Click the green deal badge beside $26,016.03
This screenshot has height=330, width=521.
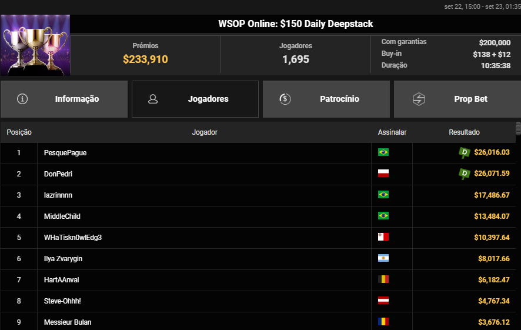[x=465, y=152]
